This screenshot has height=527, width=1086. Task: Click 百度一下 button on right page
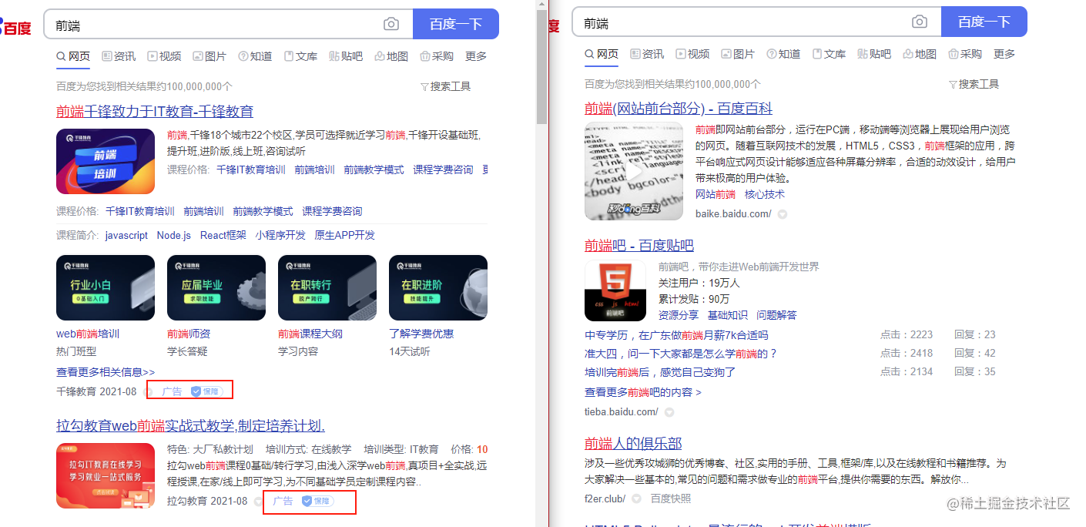coord(984,22)
